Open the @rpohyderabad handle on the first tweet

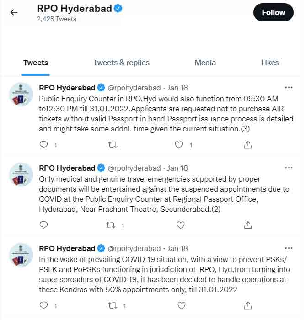click(x=134, y=88)
